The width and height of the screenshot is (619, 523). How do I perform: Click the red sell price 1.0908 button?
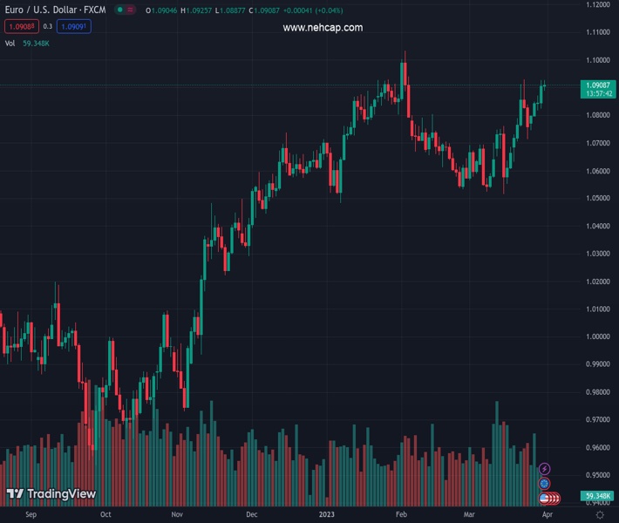point(19,26)
